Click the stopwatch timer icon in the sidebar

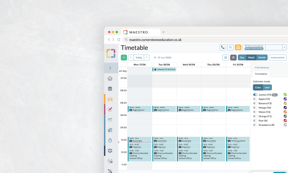pyautogui.click(x=110, y=140)
